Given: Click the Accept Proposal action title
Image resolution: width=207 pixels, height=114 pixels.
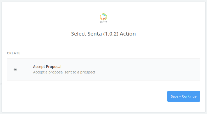Looking at the screenshot, I should [x=47, y=67].
